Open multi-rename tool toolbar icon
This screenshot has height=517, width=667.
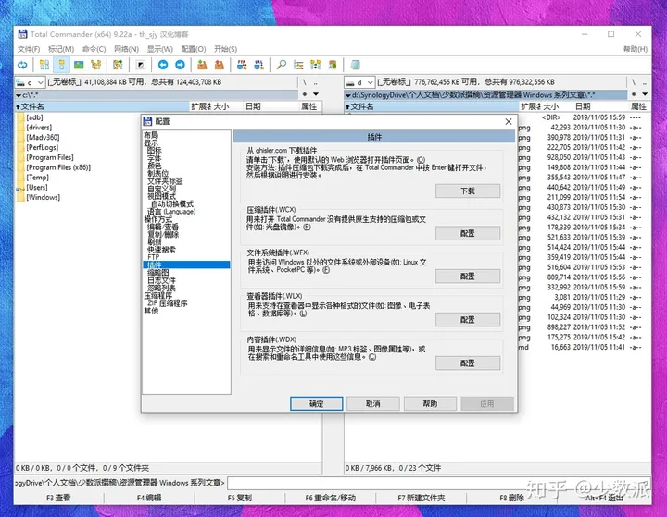(x=298, y=65)
